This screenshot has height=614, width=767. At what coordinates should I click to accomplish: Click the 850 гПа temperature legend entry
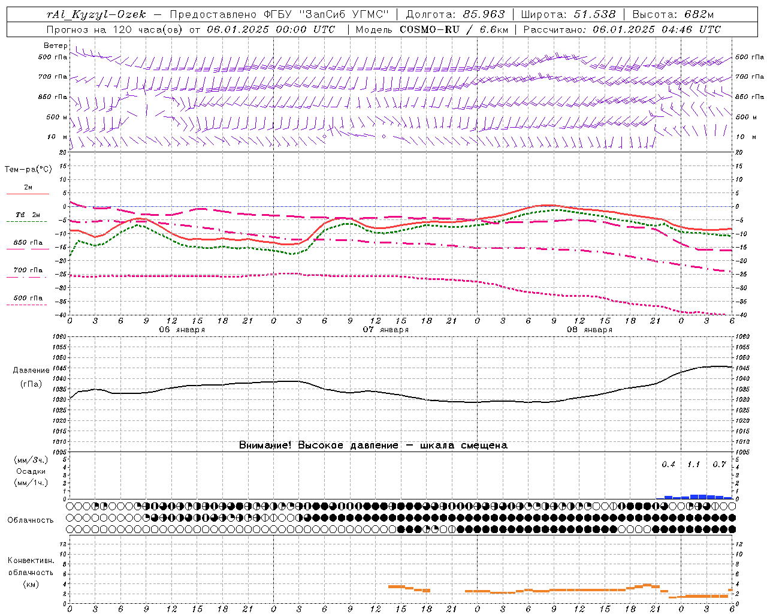pos(28,243)
